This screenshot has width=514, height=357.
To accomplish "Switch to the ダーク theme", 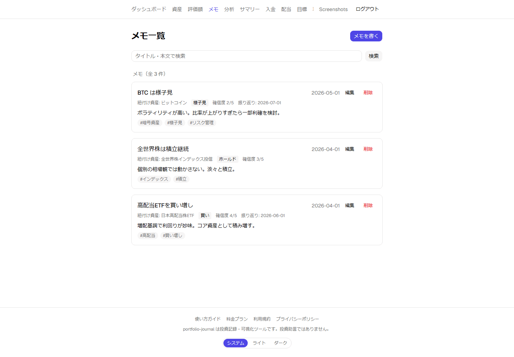I will pos(281,343).
